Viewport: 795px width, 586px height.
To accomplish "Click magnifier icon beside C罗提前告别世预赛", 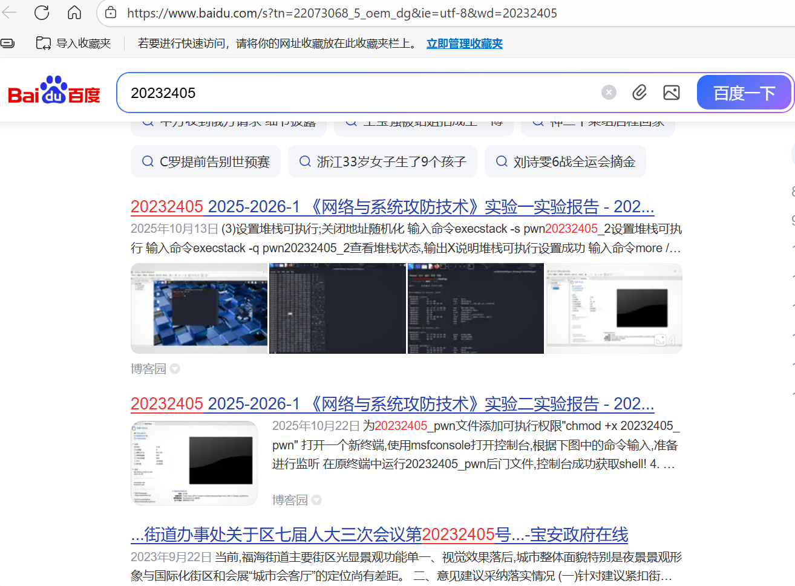I will click(148, 161).
